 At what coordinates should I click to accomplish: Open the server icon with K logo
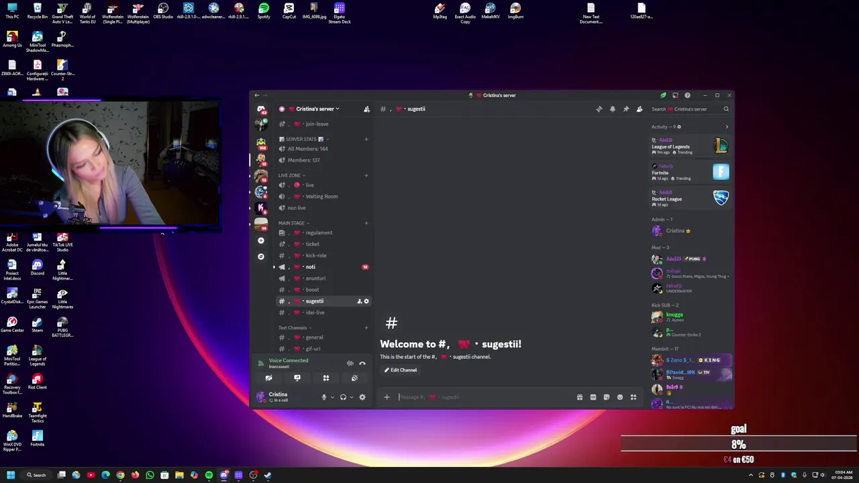pyautogui.click(x=261, y=208)
